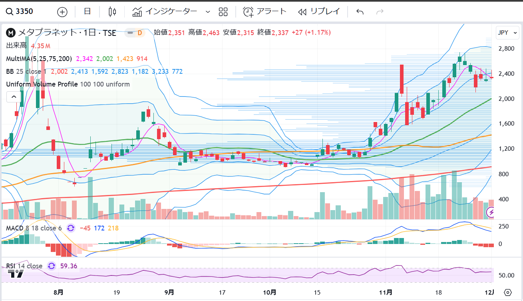Create an alert with アラート button
523x301 pixels.
[x=265, y=12]
